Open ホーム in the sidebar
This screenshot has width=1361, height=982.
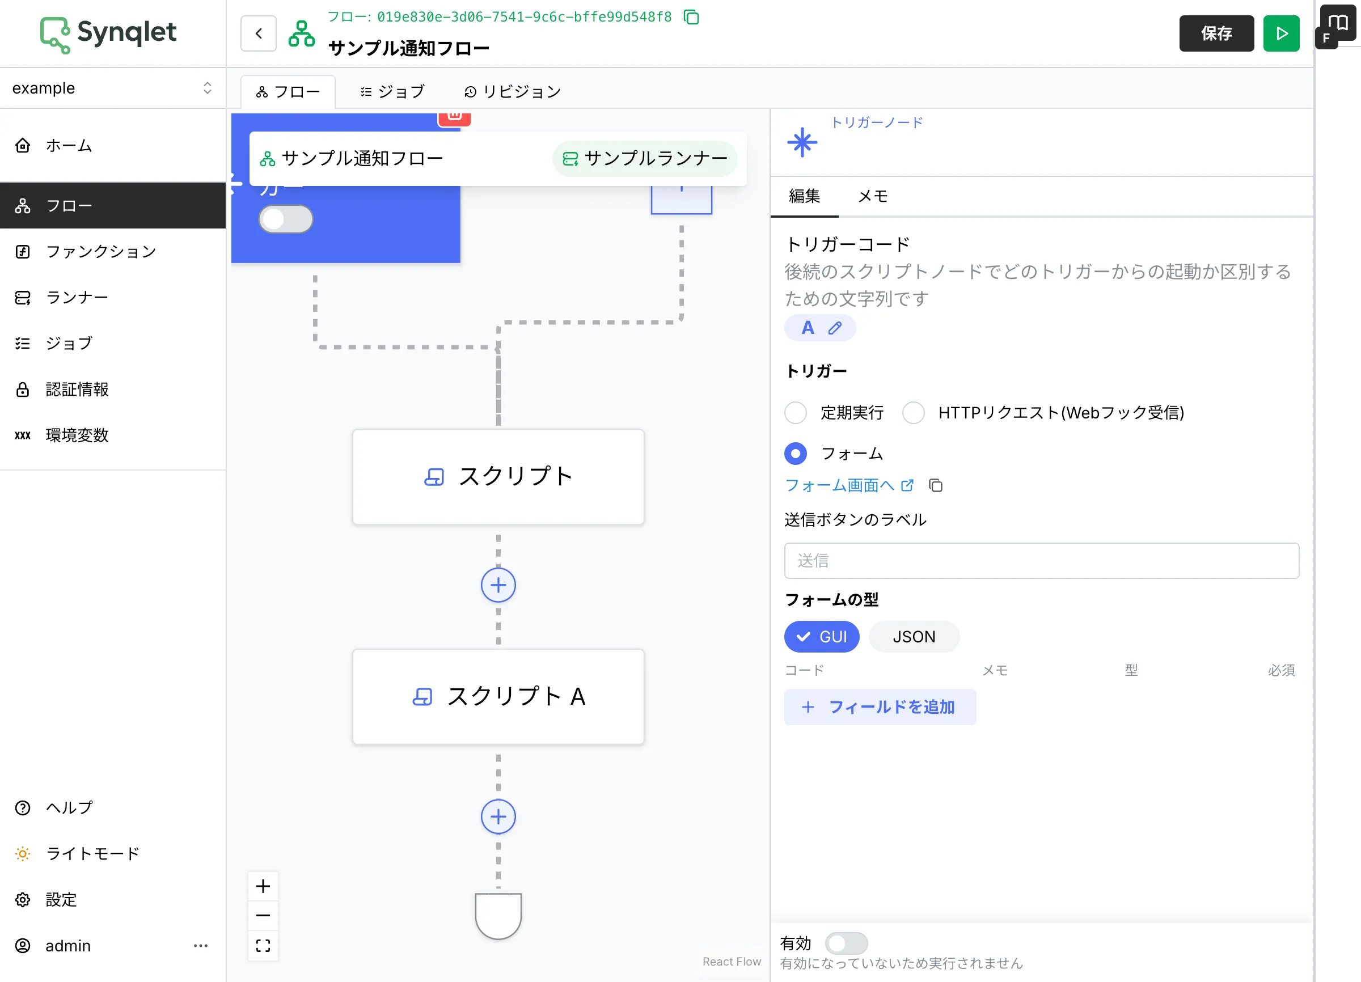click(113, 145)
